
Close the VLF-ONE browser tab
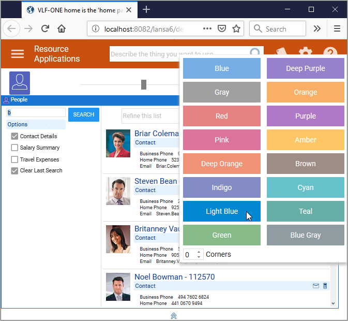click(x=129, y=10)
